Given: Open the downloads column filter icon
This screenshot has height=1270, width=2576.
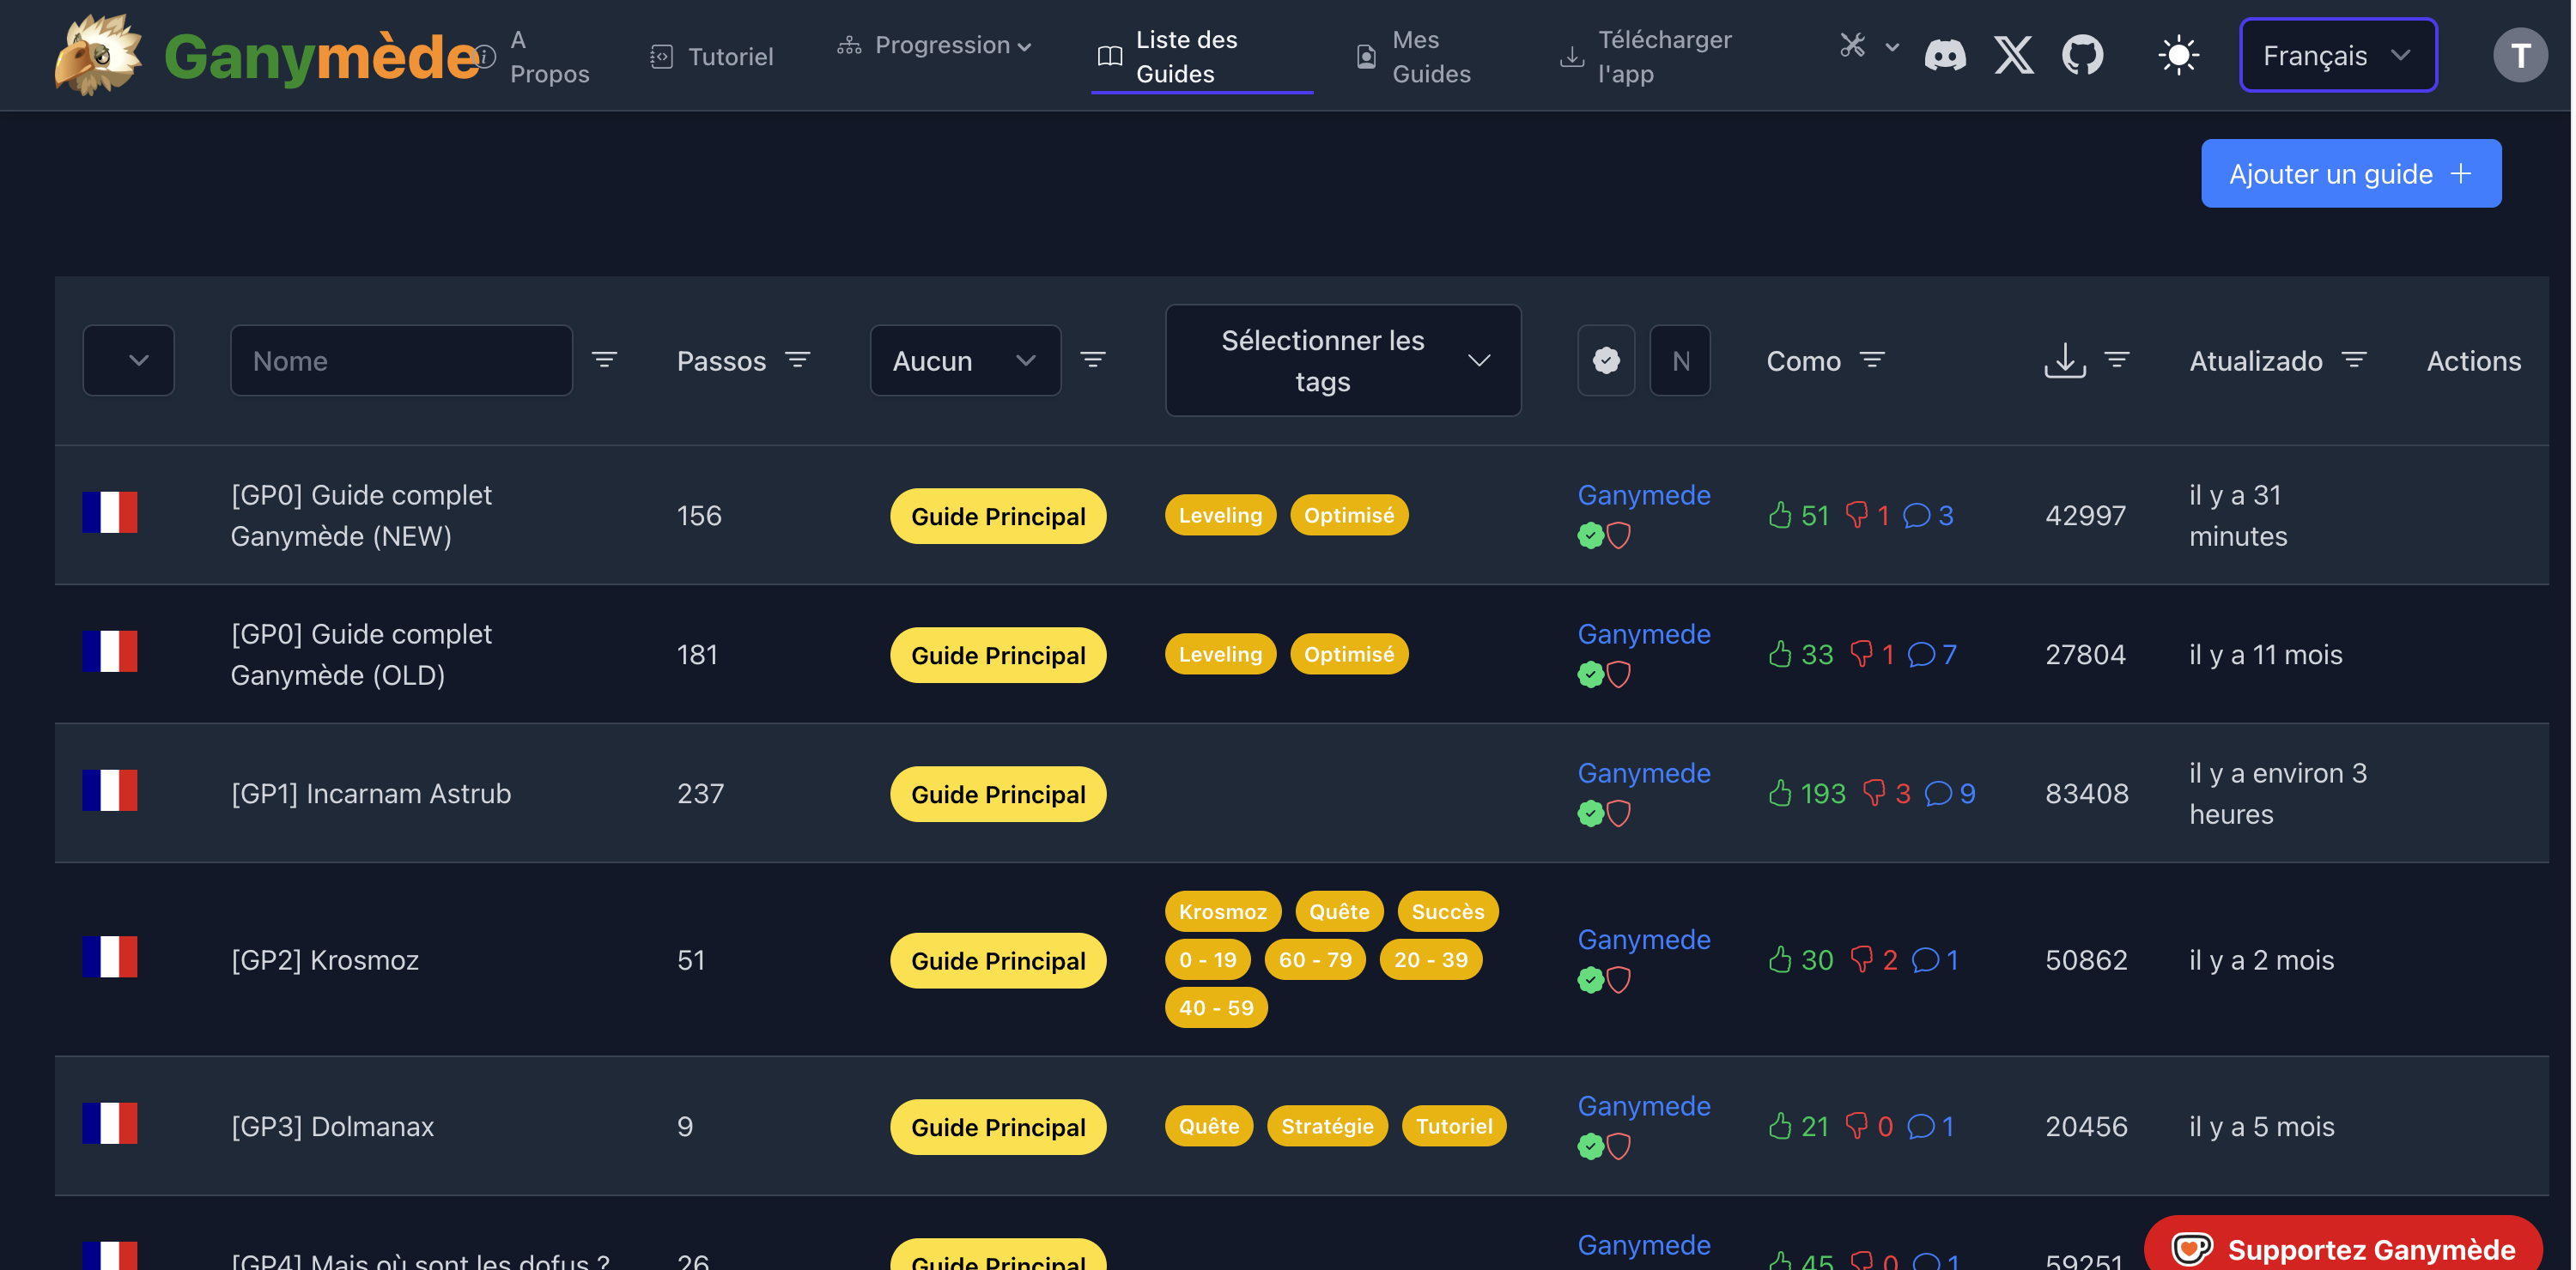Looking at the screenshot, I should click(2117, 360).
